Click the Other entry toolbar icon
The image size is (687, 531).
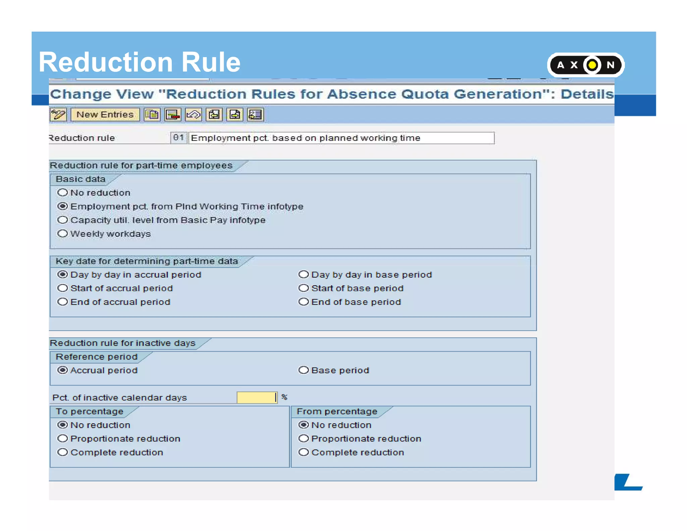click(x=255, y=114)
